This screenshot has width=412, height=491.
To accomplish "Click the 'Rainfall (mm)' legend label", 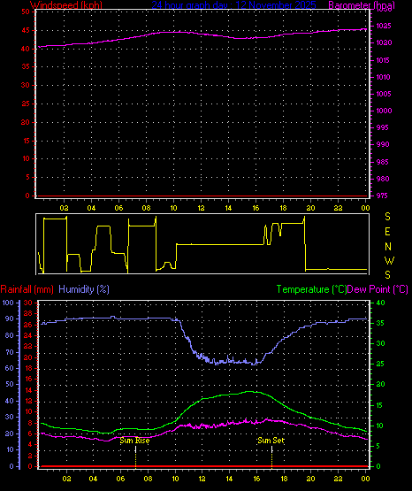I will pos(27,289).
